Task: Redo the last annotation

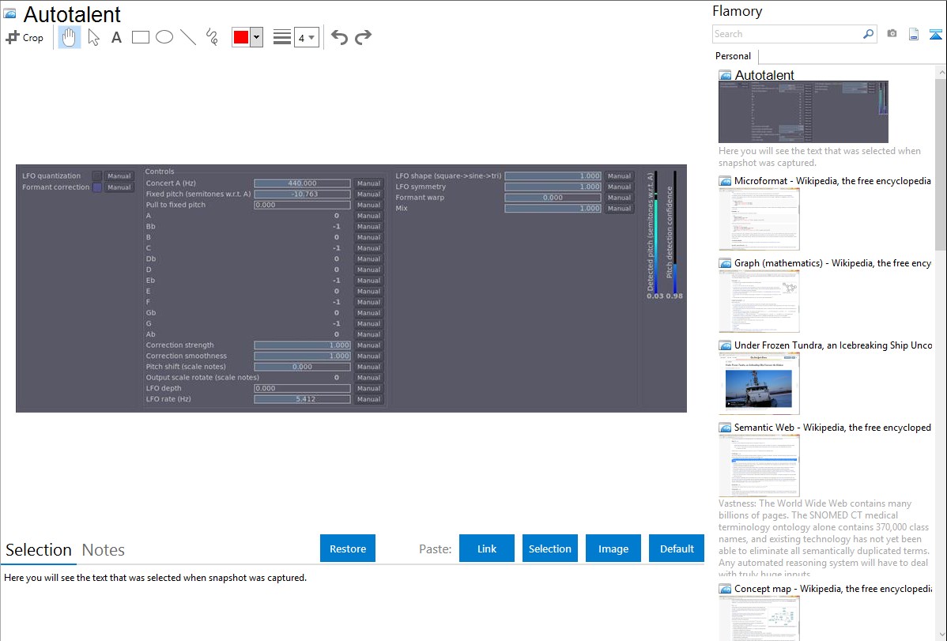Action: 363,37
